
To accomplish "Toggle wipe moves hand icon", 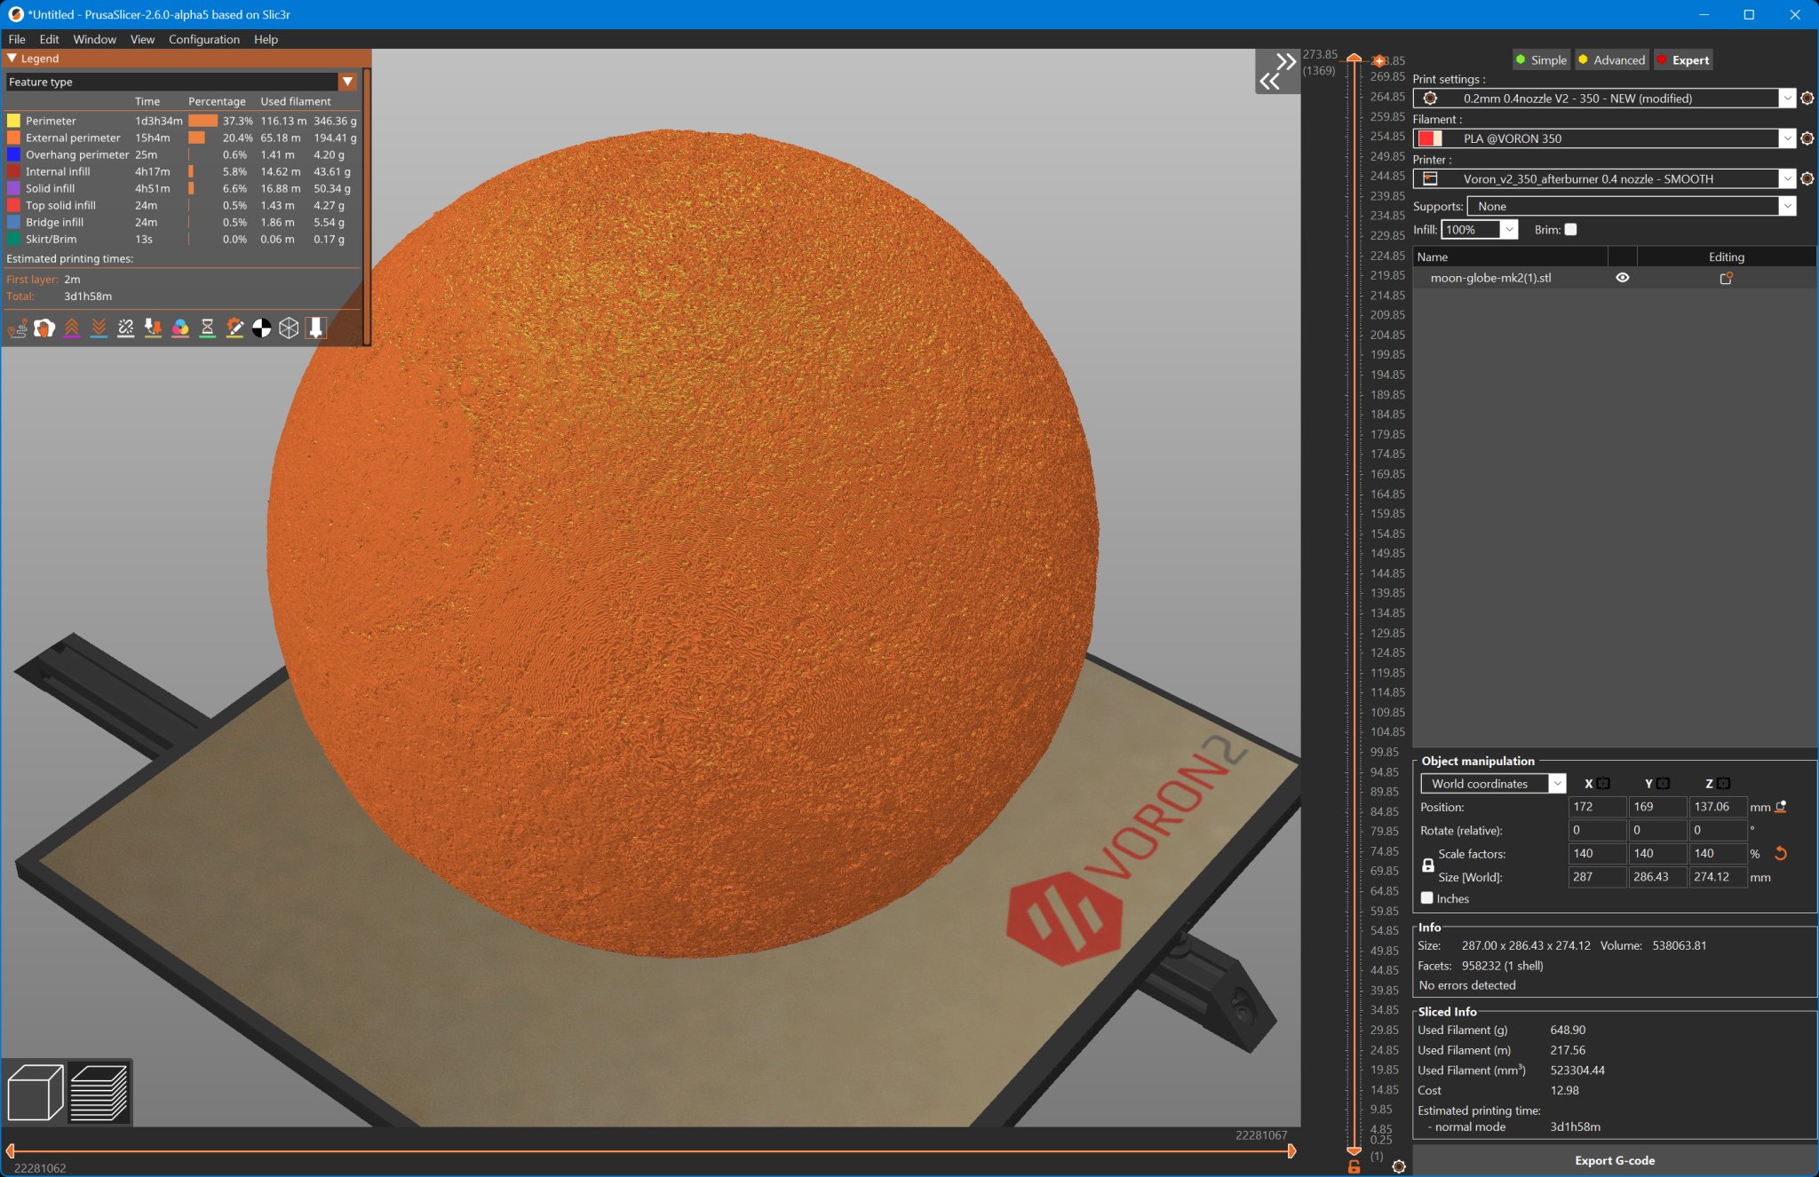I will (x=44, y=328).
